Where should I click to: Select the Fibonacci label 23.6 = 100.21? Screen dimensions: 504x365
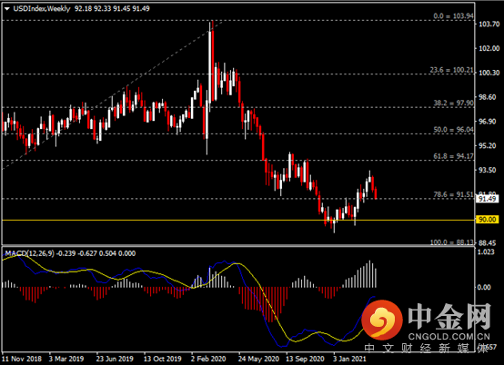pyautogui.click(x=451, y=70)
